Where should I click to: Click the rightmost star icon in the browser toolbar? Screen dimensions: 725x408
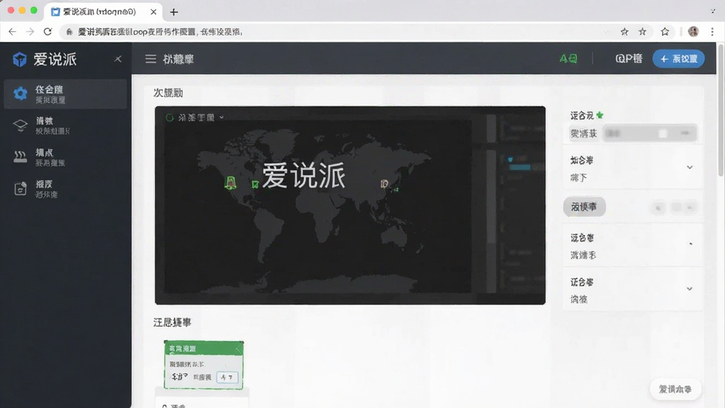[665, 31]
